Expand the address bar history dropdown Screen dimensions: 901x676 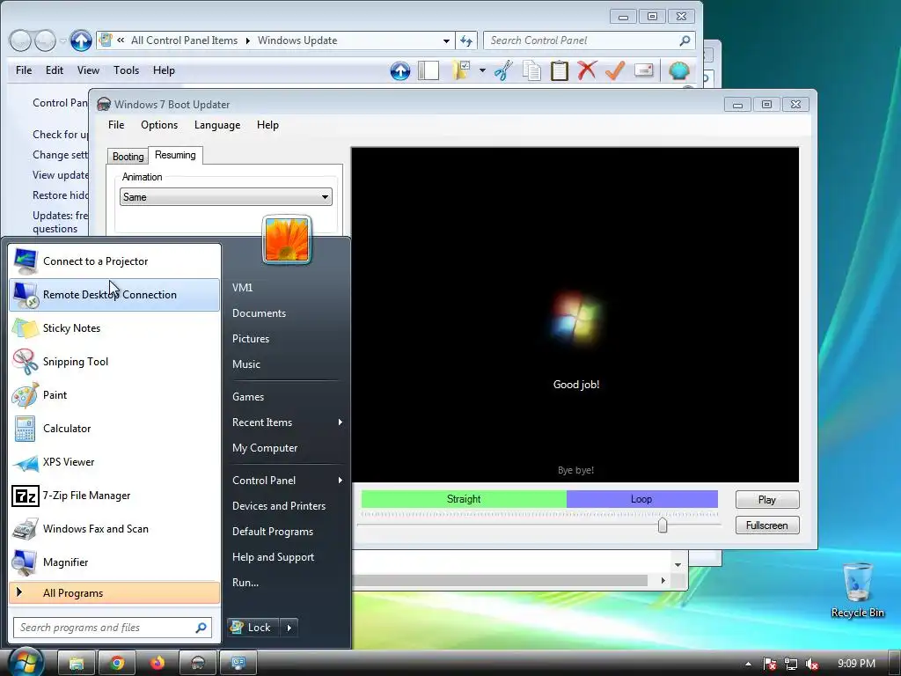[x=446, y=40]
